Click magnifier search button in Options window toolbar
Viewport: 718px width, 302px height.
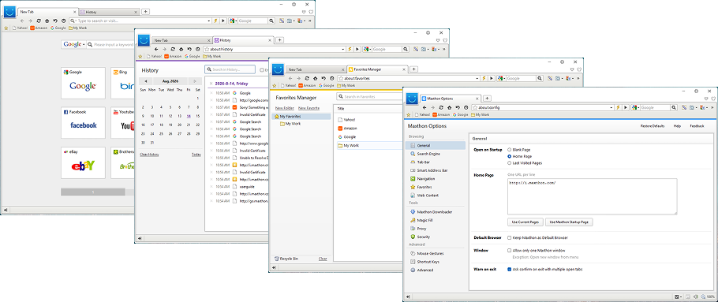(x=674, y=107)
